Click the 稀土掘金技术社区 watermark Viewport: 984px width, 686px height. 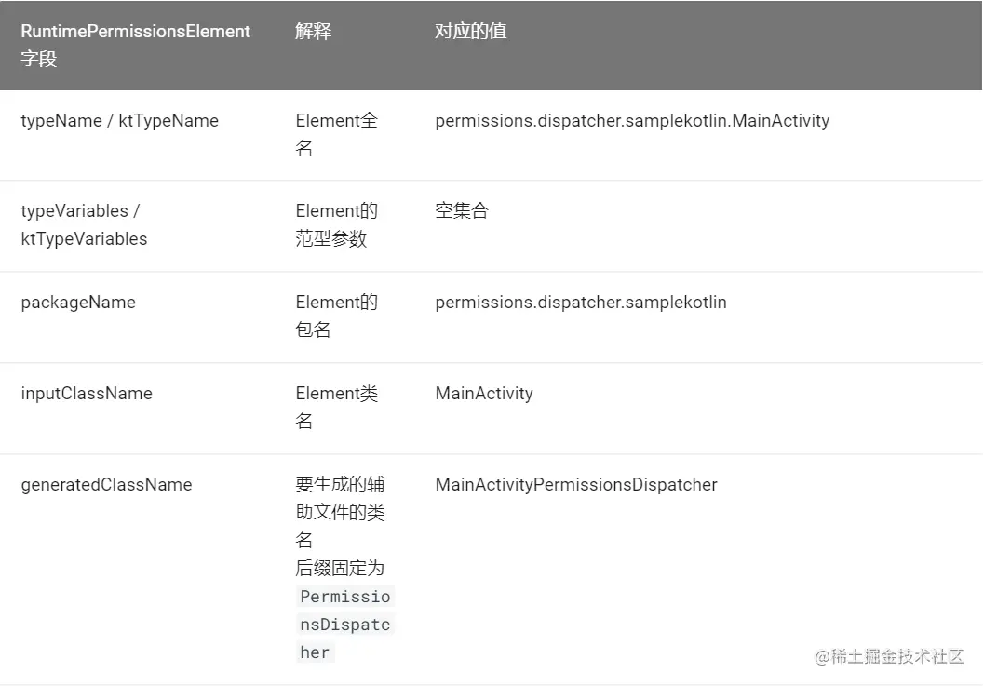[x=889, y=656]
